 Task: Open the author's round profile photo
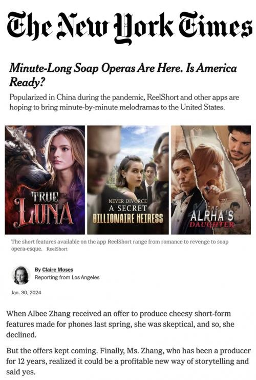click(x=21, y=275)
